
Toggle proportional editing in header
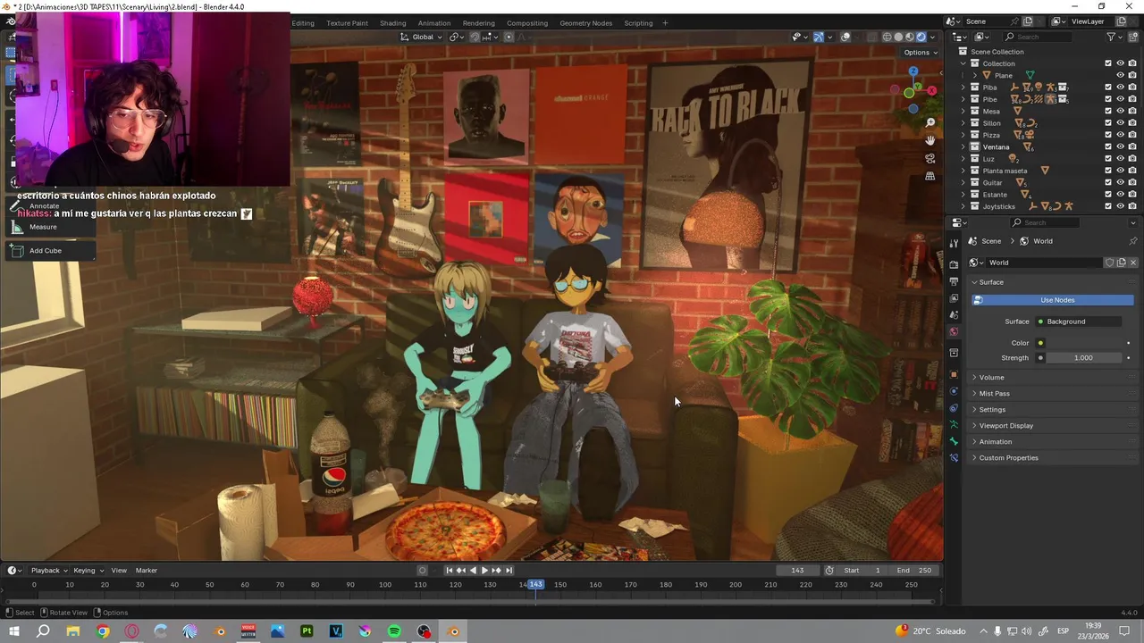[x=509, y=37]
